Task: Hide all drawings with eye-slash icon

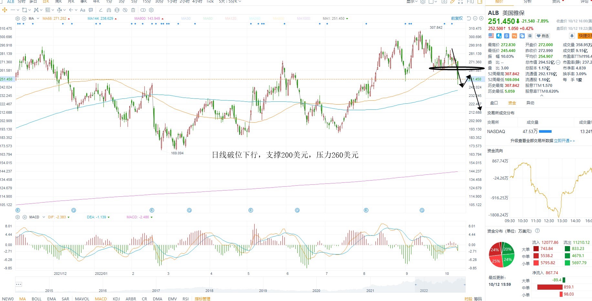Action: (125, 10)
